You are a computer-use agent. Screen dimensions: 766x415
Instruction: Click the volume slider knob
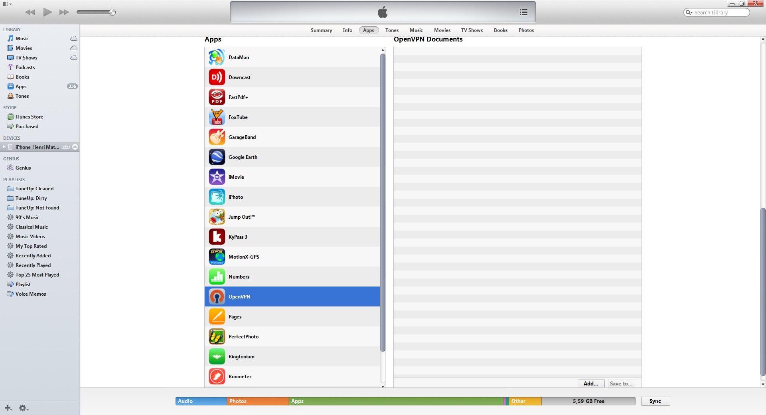pos(113,12)
